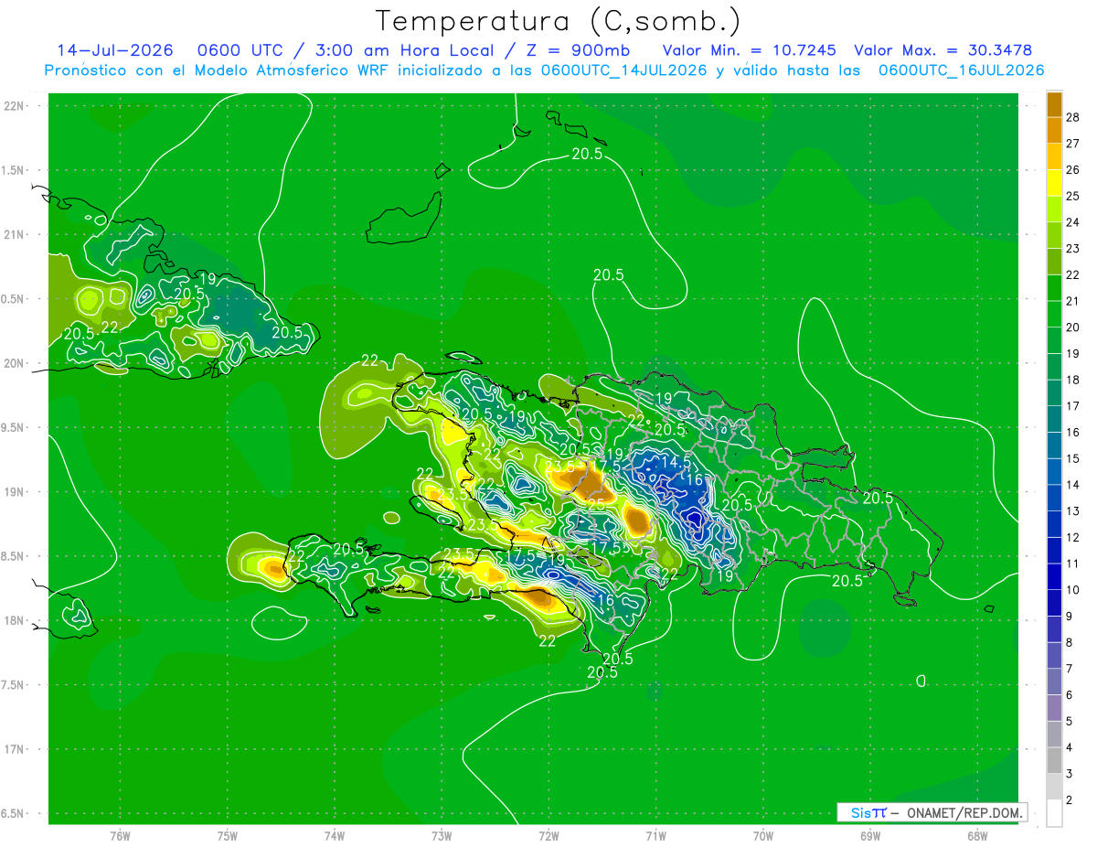Click the "14" color scale label

pyautogui.click(x=1073, y=485)
